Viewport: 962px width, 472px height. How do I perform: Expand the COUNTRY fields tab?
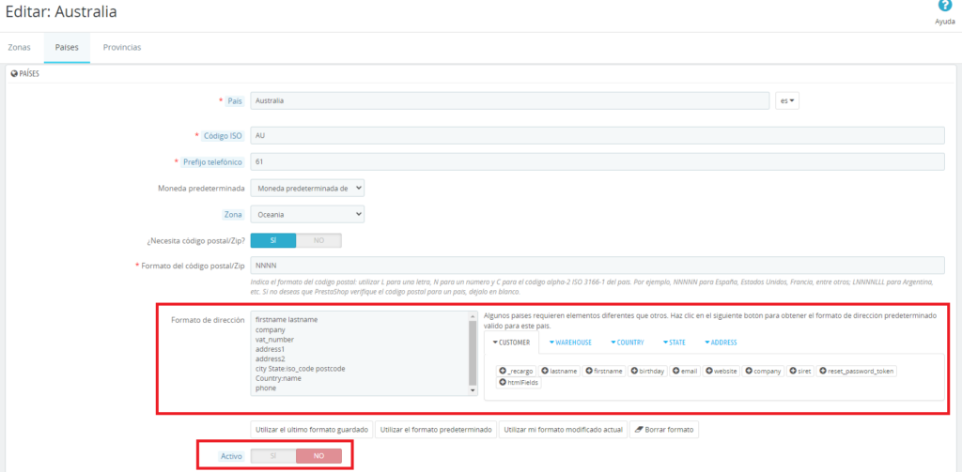(627, 343)
